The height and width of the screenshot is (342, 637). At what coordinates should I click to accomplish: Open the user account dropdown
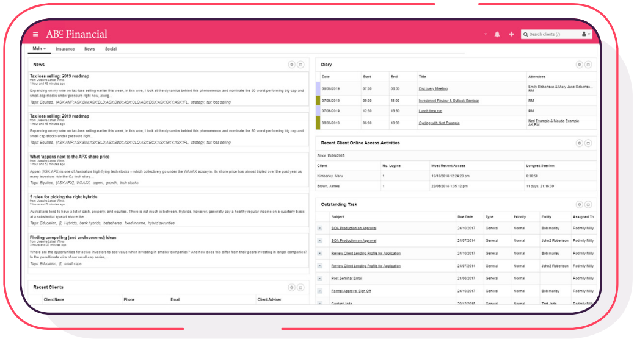[x=586, y=34]
